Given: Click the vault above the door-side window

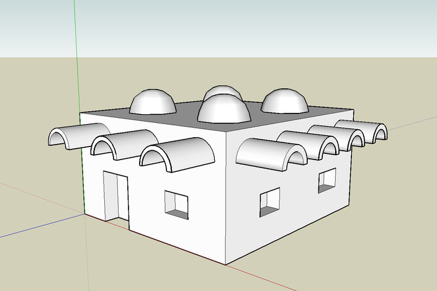Looking at the screenshot, I should pos(178,154).
